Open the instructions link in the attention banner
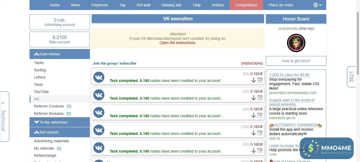Screen dimensions: 360x162 click(178, 42)
